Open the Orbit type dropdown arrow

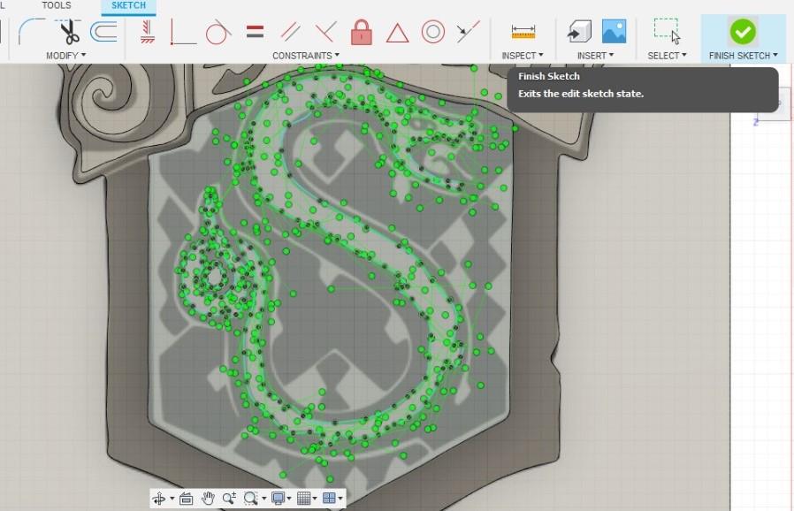172,499
